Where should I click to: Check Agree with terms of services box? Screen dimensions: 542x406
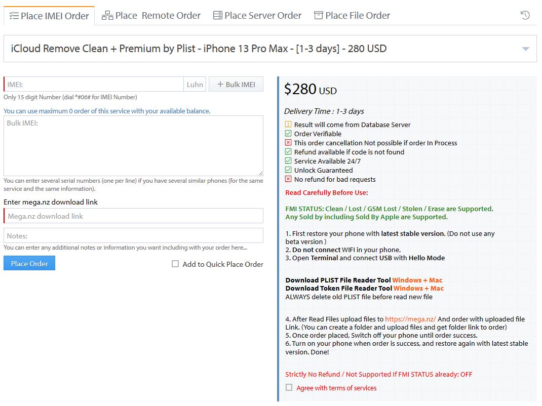pos(289,388)
